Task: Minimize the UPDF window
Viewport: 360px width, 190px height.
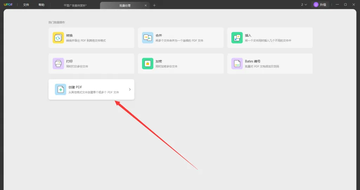Action: coord(337,5)
